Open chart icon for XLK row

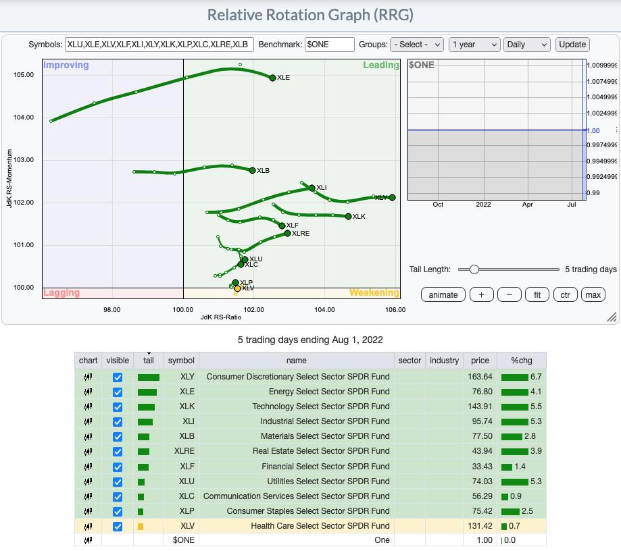88,406
